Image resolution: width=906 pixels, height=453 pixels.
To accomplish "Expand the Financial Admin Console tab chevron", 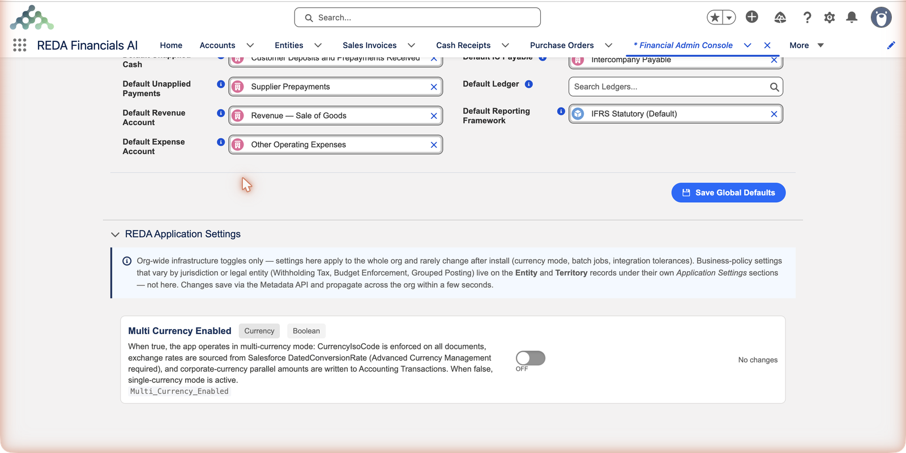I will [x=747, y=45].
